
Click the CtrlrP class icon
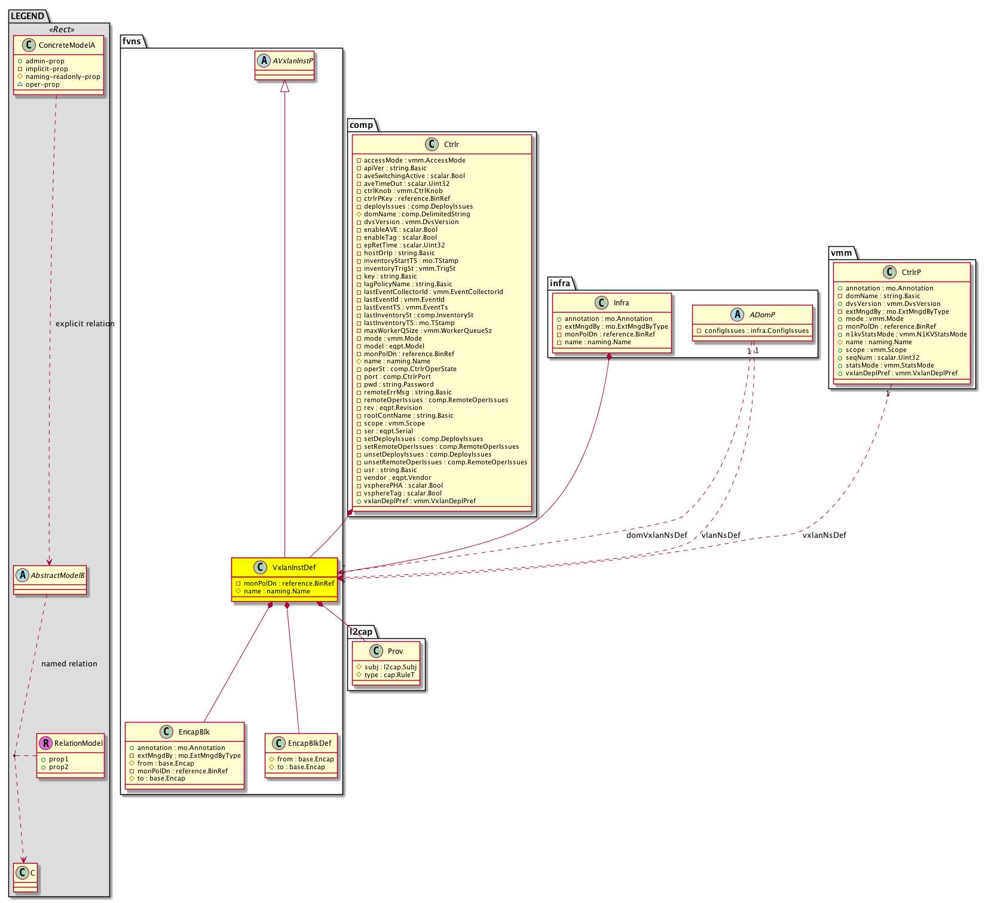tap(889, 272)
